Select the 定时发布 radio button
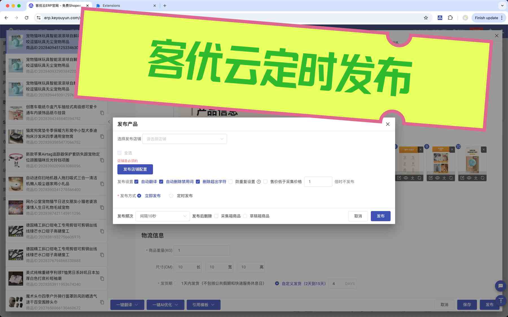Viewport: 508px width, 317px height. (x=171, y=196)
